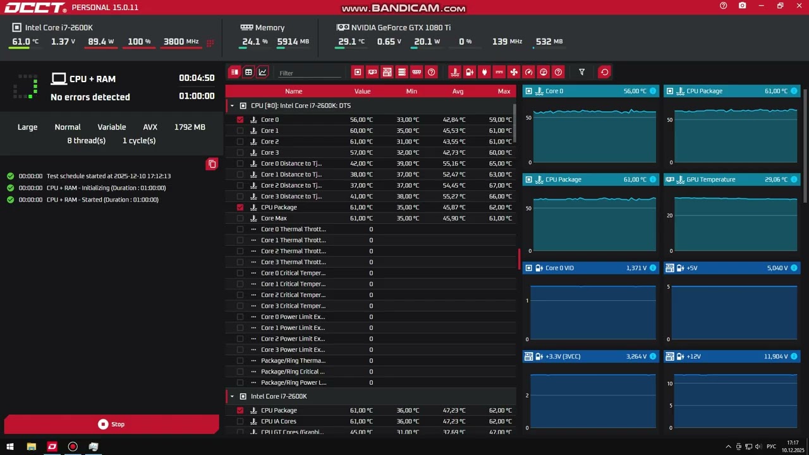Show info for the GPU Temperature graph
This screenshot has height=455, width=809.
pyautogui.click(x=794, y=179)
